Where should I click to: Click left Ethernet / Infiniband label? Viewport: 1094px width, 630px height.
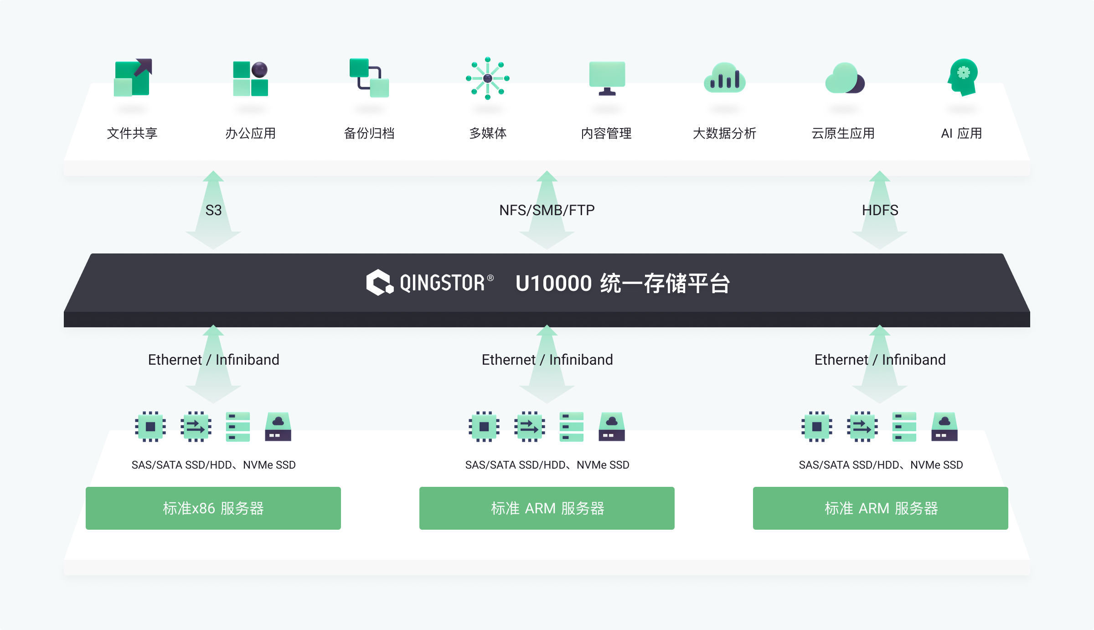[214, 360]
